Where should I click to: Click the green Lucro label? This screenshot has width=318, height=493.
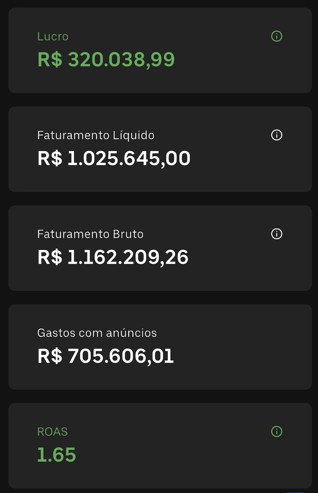[x=53, y=37]
